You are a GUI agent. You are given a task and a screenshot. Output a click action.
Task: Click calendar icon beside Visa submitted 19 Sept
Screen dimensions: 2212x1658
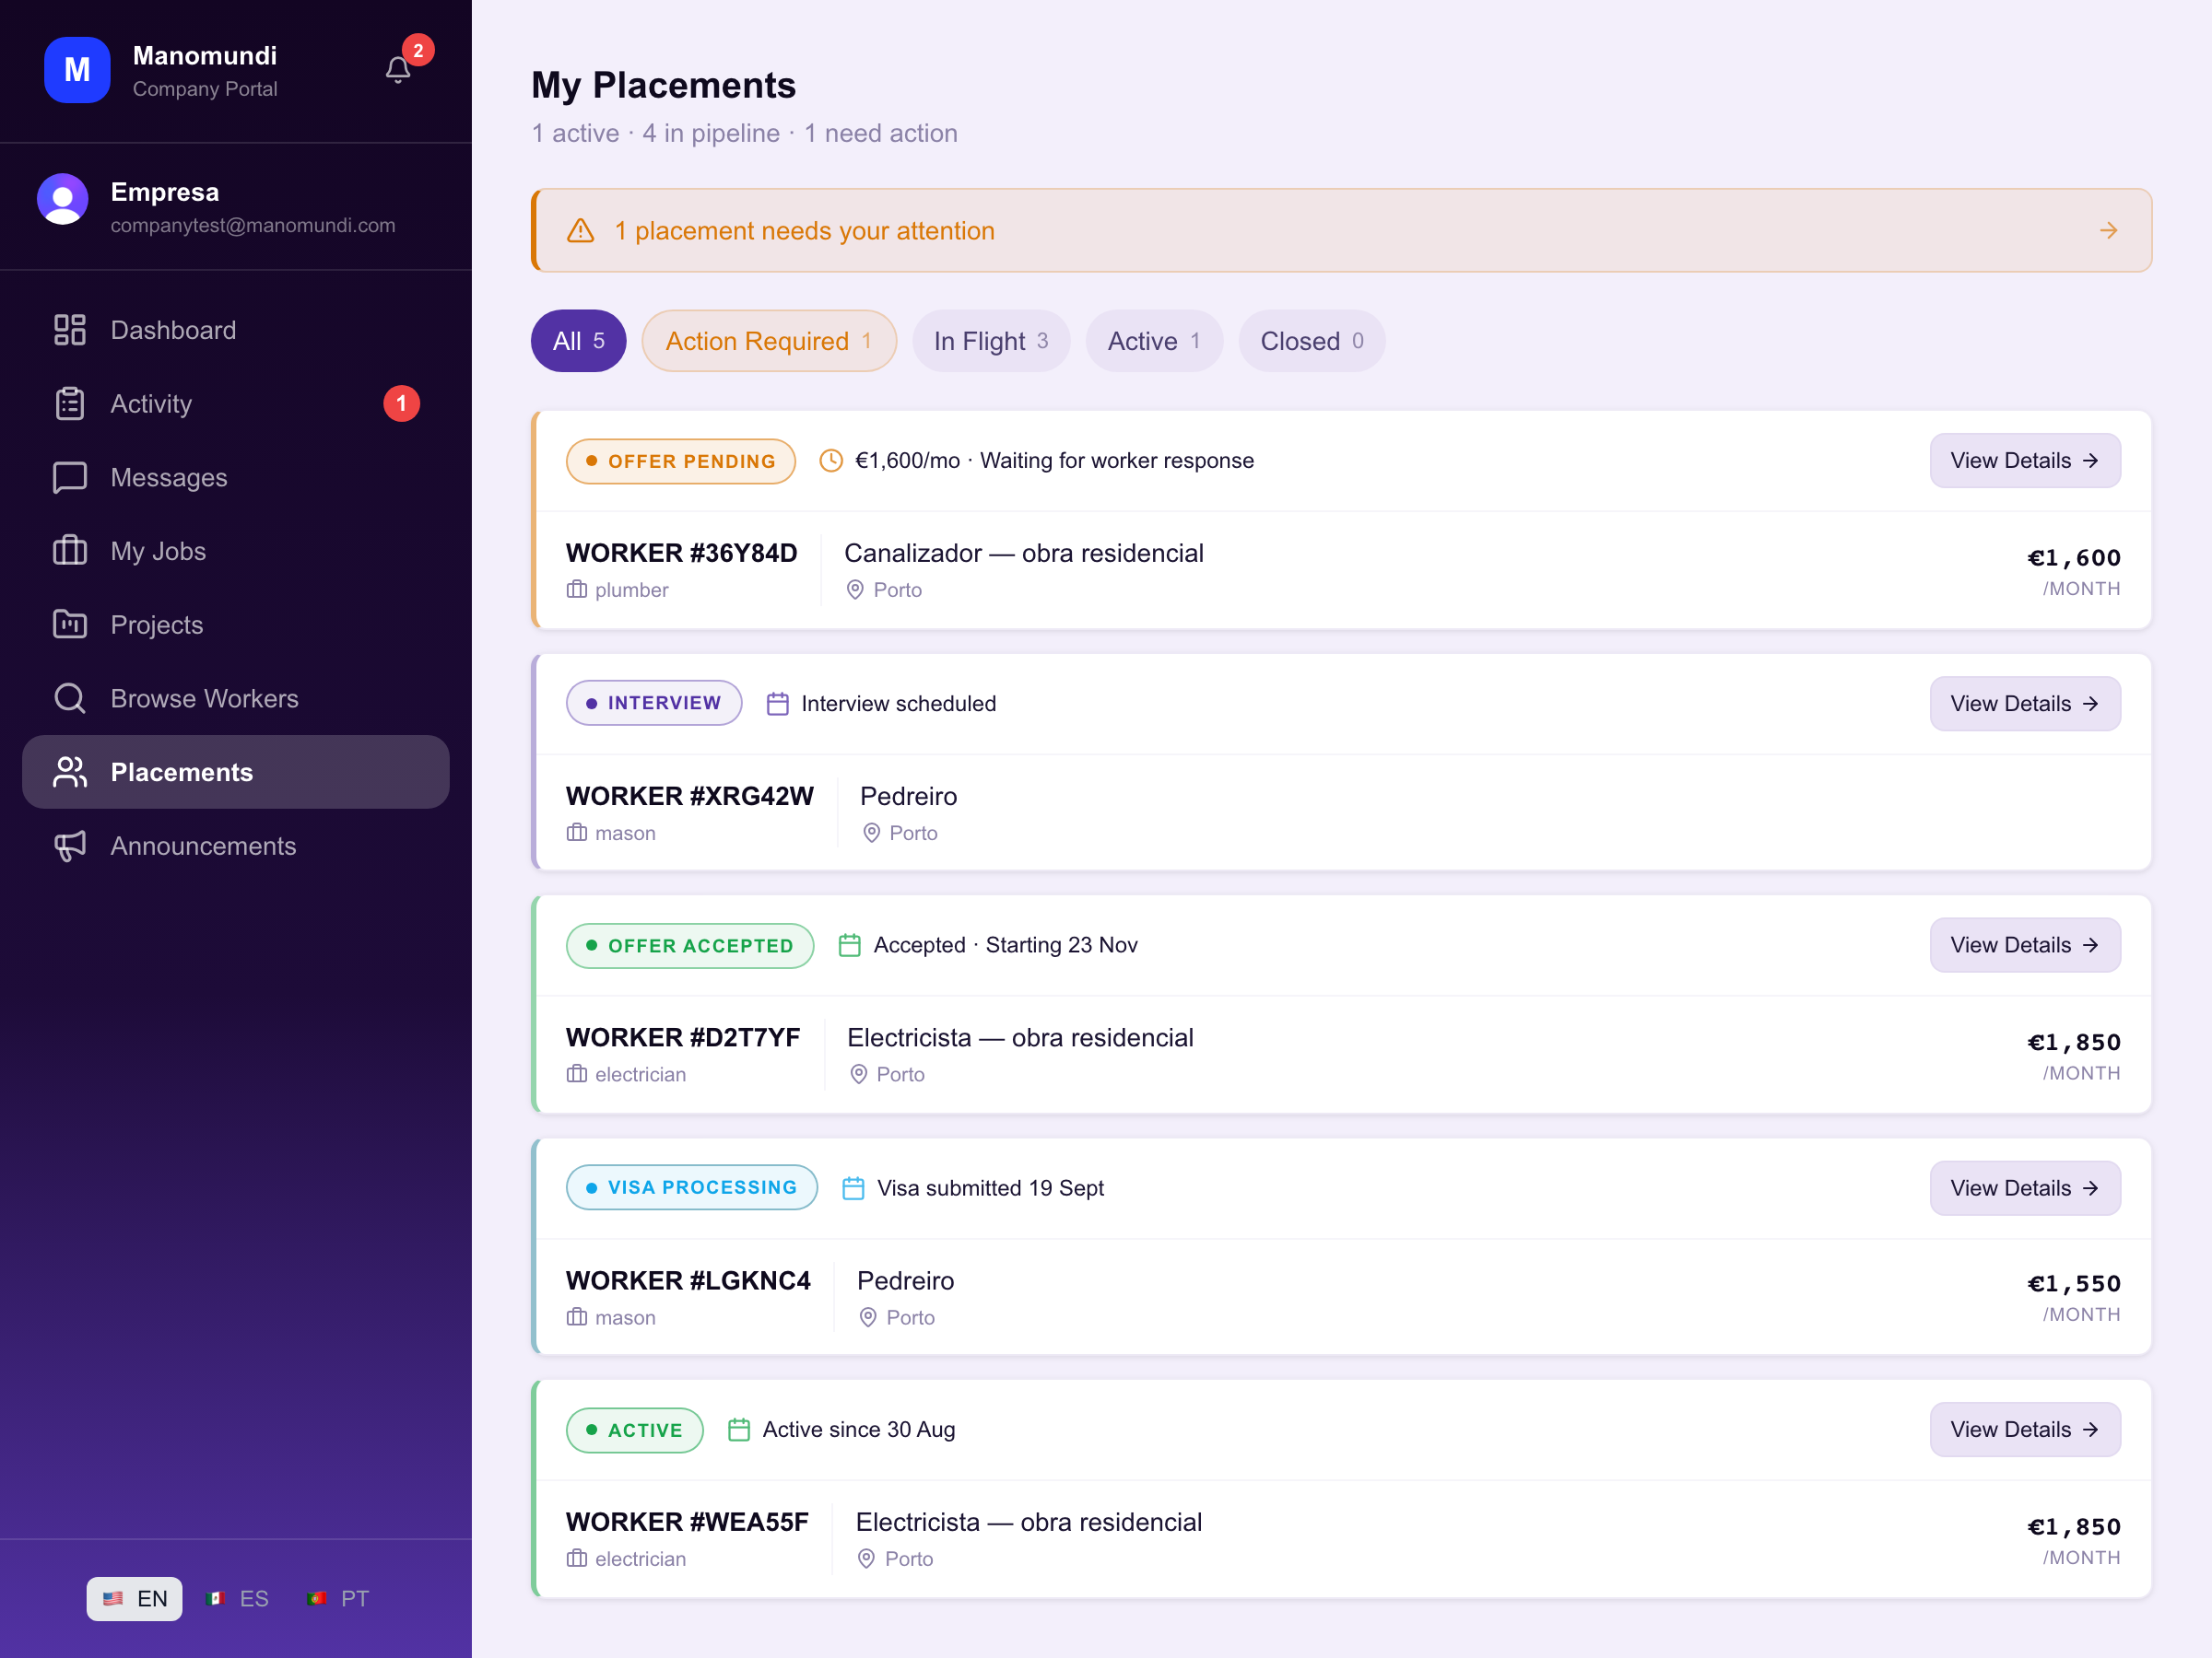(x=853, y=1188)
